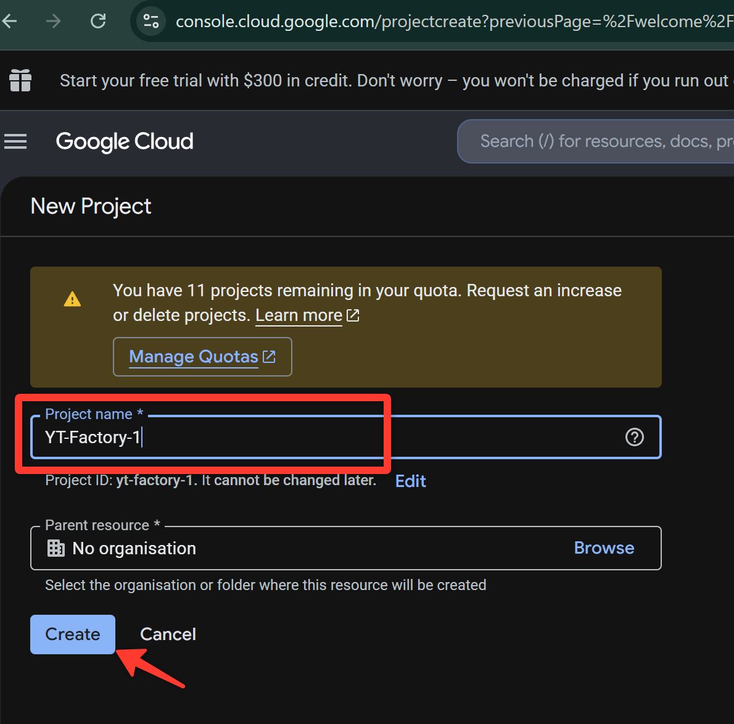Edit the project ID

[x=411, y=481]
